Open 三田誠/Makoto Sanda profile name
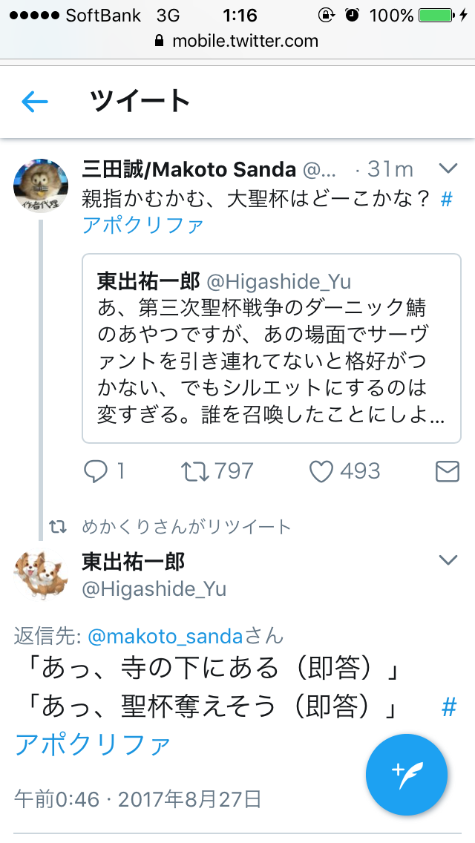The height and width of the screenshot is (843, 475). point(189,169)
